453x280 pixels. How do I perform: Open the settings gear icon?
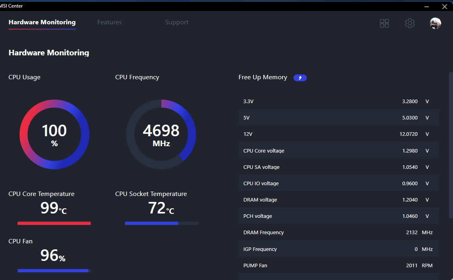409,23
